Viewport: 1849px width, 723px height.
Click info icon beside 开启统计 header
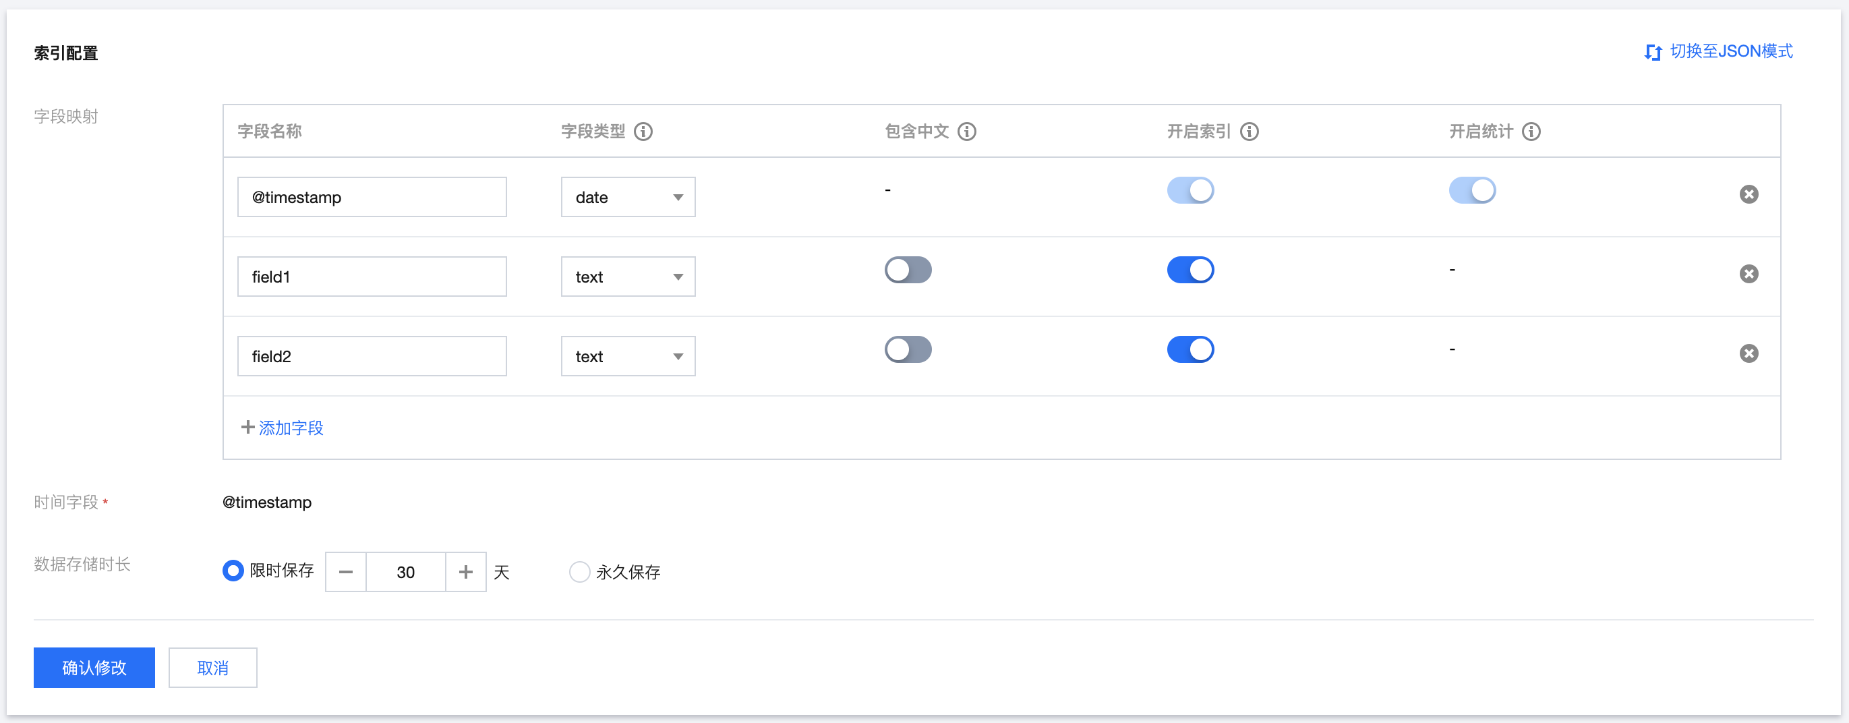1531,132
